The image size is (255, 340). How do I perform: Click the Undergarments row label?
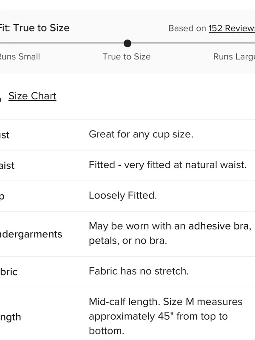coord(31,234)
